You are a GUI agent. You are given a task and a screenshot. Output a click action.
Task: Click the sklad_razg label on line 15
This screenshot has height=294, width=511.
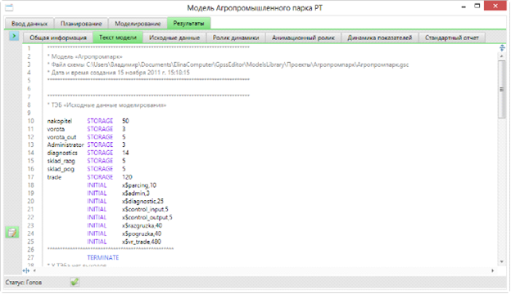click(x=61, y=161)
